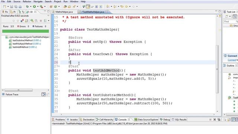Click the New Java Package icon

tap(51, 7)
